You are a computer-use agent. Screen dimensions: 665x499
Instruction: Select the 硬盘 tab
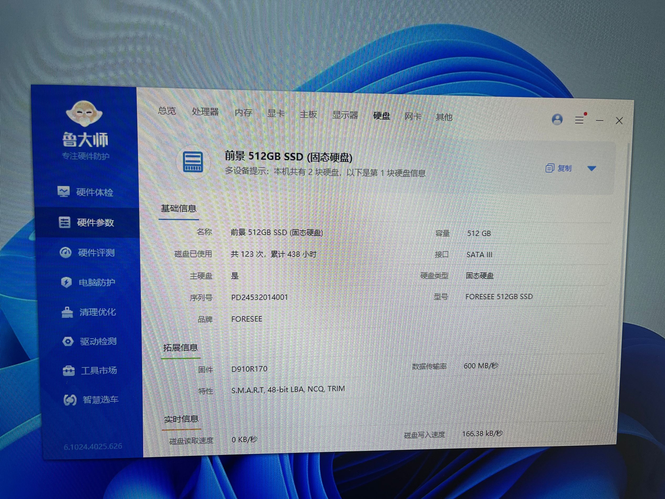coord(382,116)
